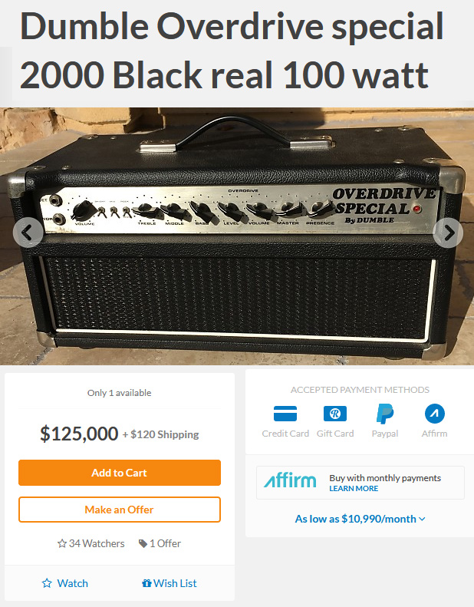Toggle Watch on this listing
The width and height of the screenshot is (474, 607).
coord(65,583)
